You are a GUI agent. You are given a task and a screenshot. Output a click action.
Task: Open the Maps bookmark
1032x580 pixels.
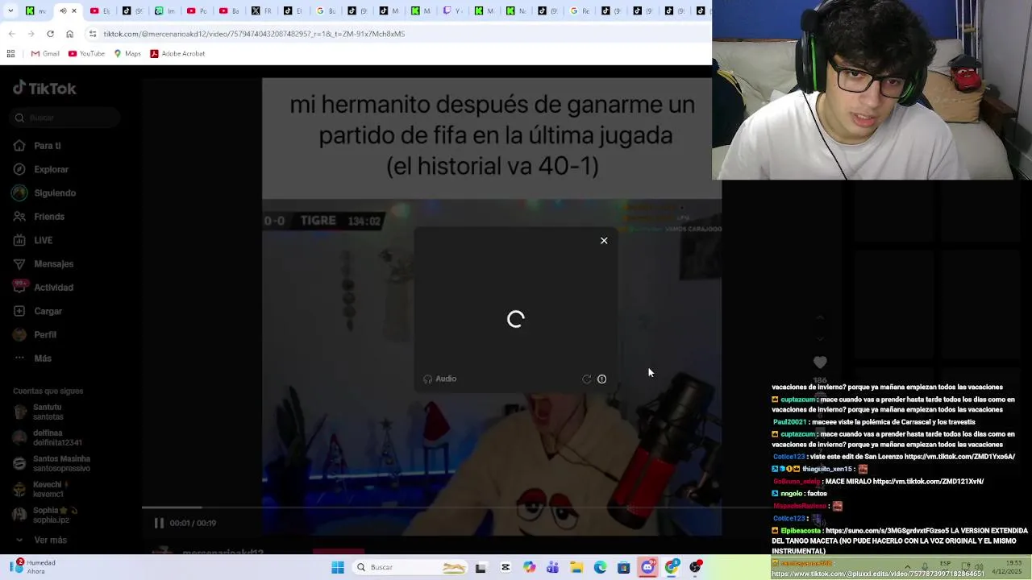click(x=127, y=54)
